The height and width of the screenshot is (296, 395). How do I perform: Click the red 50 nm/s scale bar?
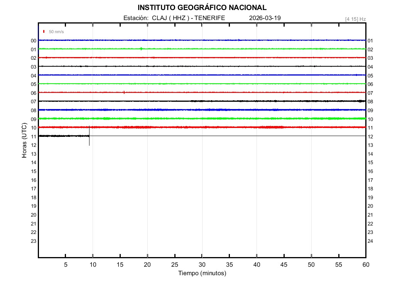click(x=44, y=32)
